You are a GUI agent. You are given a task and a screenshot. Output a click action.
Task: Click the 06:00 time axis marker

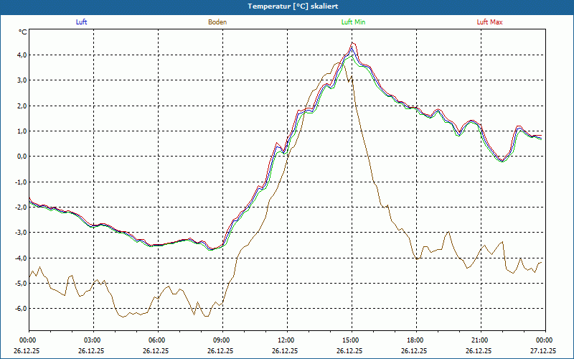157,340
